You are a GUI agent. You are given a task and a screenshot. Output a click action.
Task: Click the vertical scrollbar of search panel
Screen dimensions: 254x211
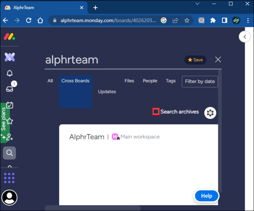tap(220, 131)
